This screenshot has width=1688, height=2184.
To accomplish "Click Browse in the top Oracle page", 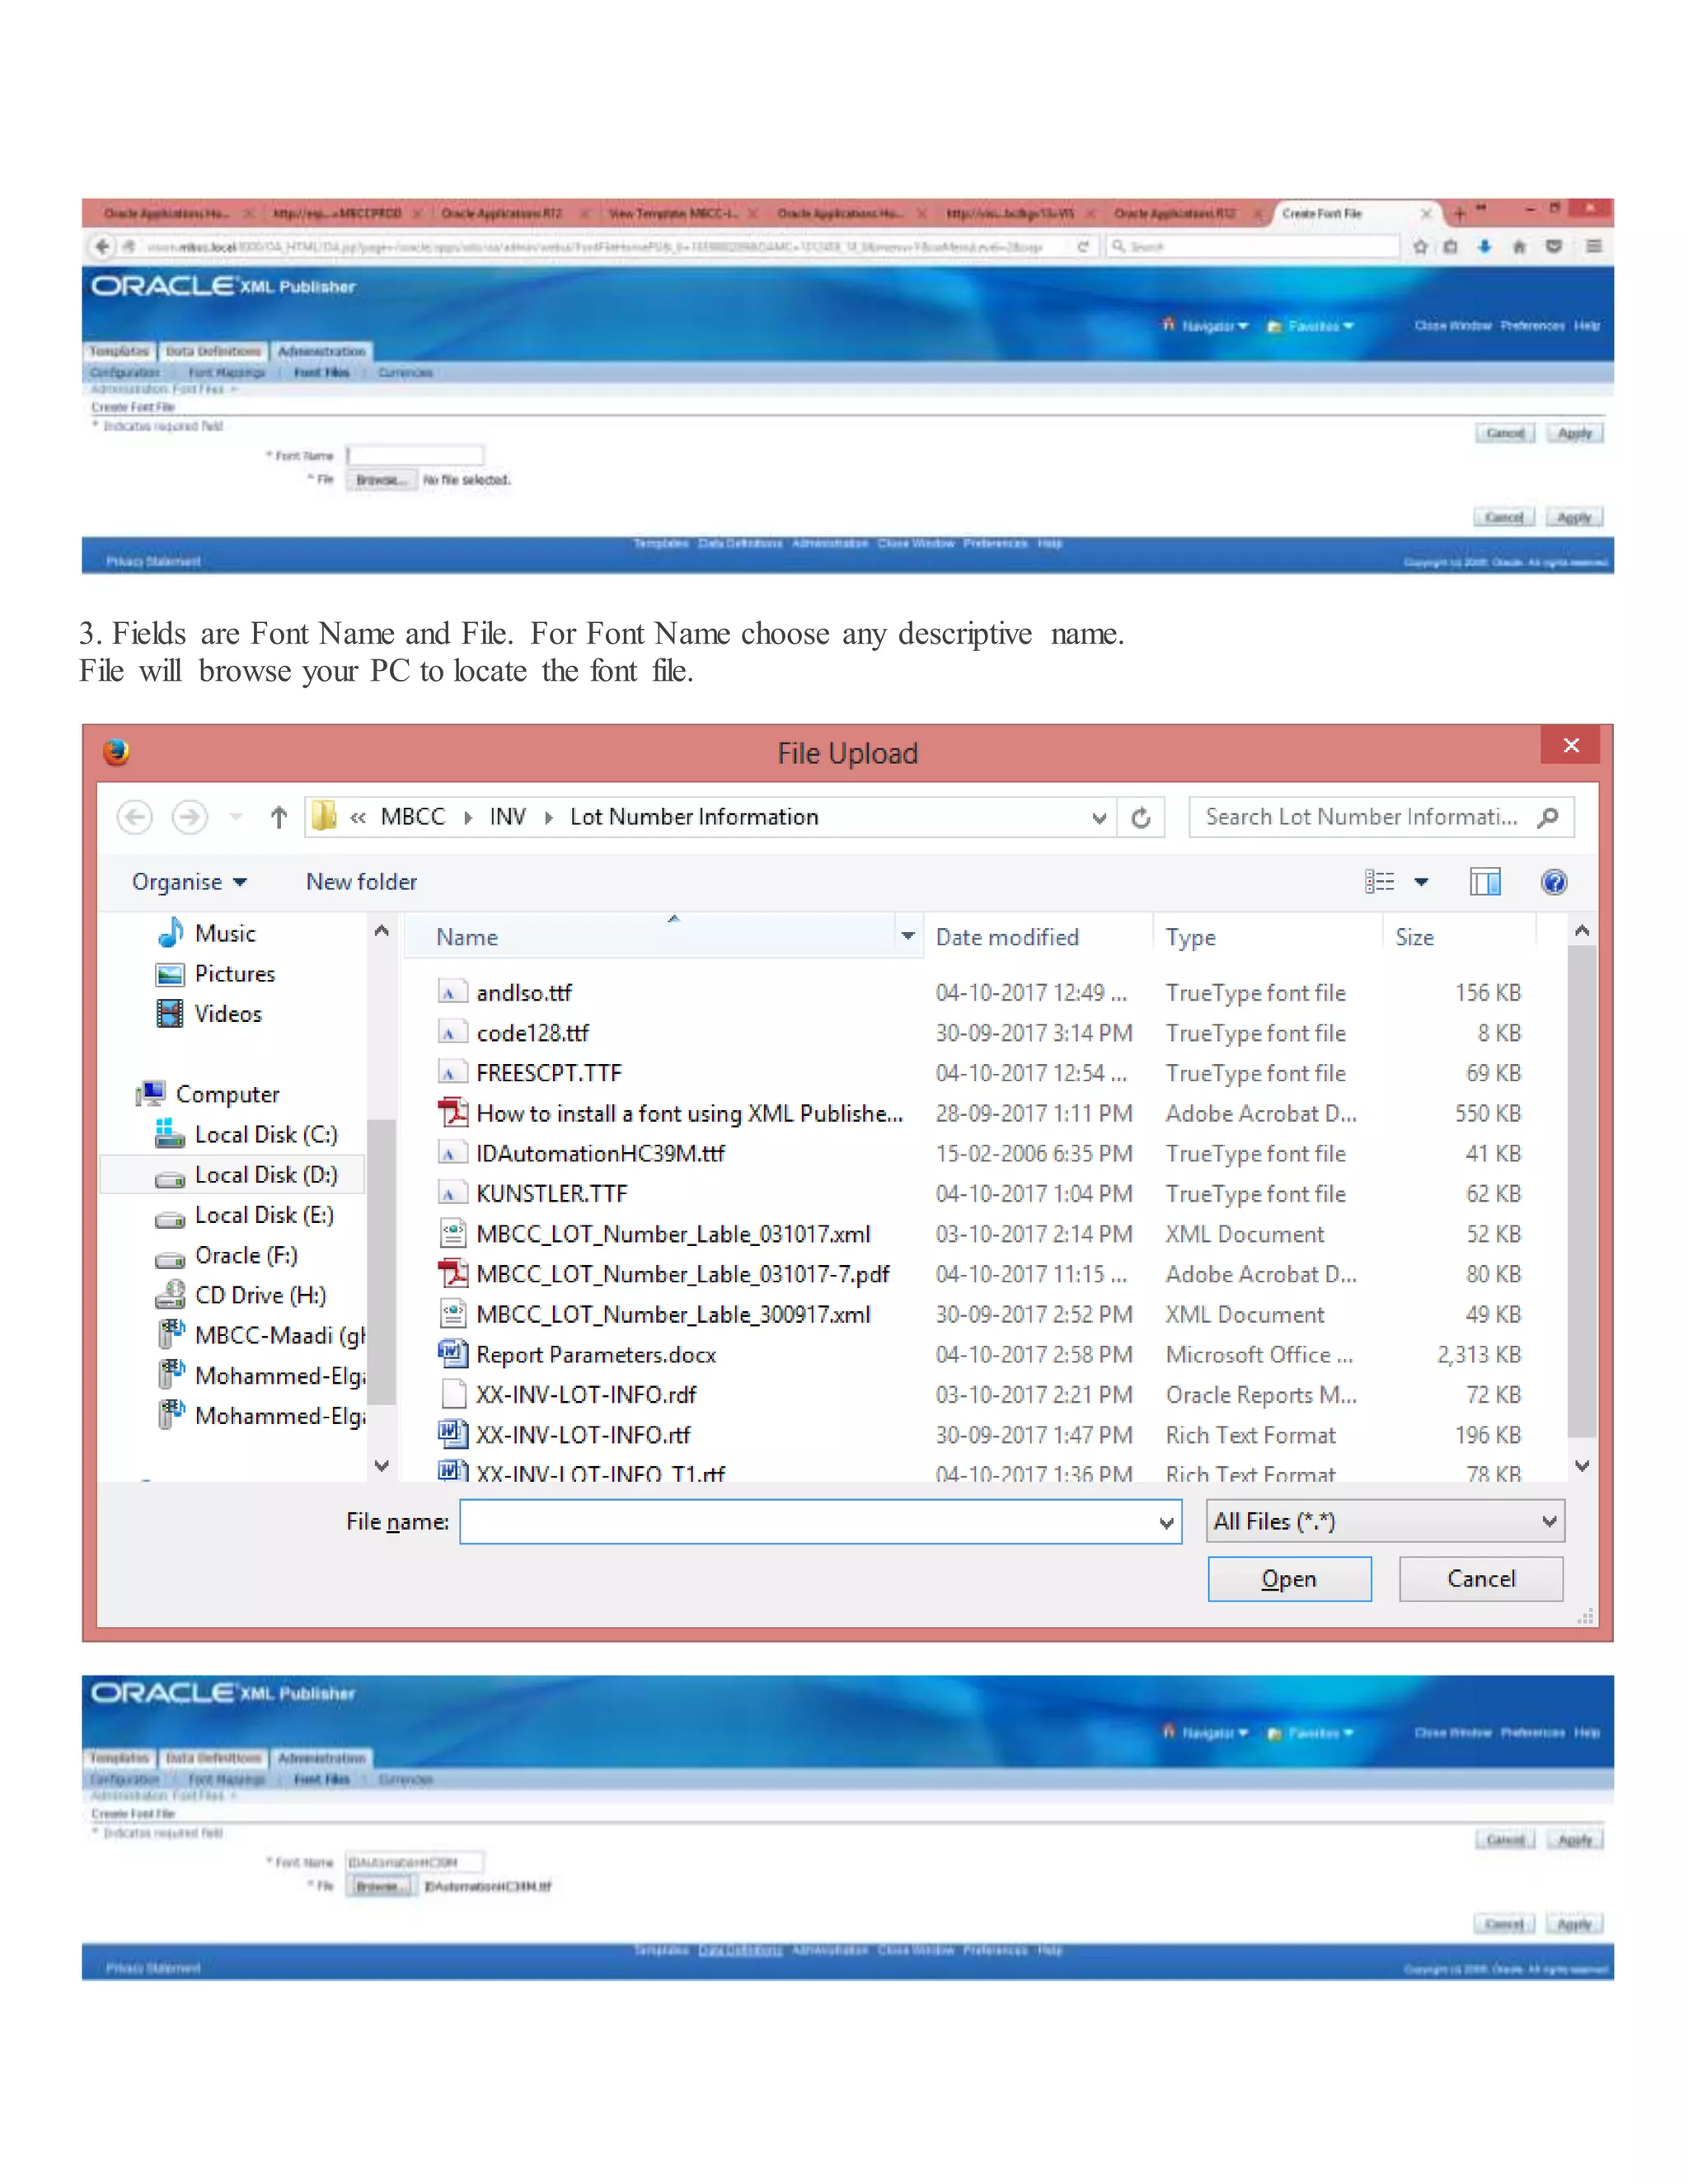I will (x=380, y=480).
